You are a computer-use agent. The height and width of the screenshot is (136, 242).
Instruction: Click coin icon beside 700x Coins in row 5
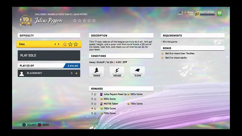(x=101, y=113)
